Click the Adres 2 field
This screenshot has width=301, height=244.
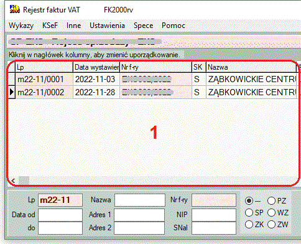tap(139, 228)
